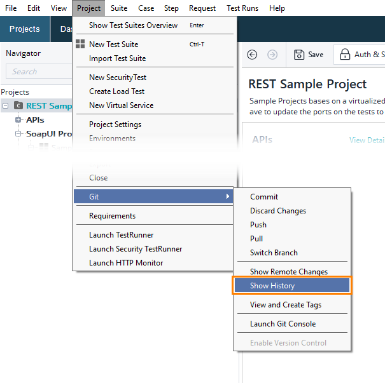Switch to the Projects tab

(25, 29)
